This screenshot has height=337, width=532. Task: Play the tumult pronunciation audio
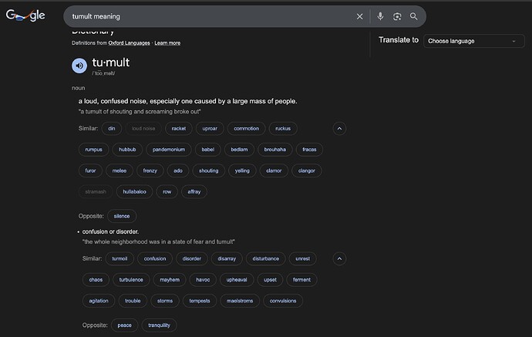[x=79, y=66]
